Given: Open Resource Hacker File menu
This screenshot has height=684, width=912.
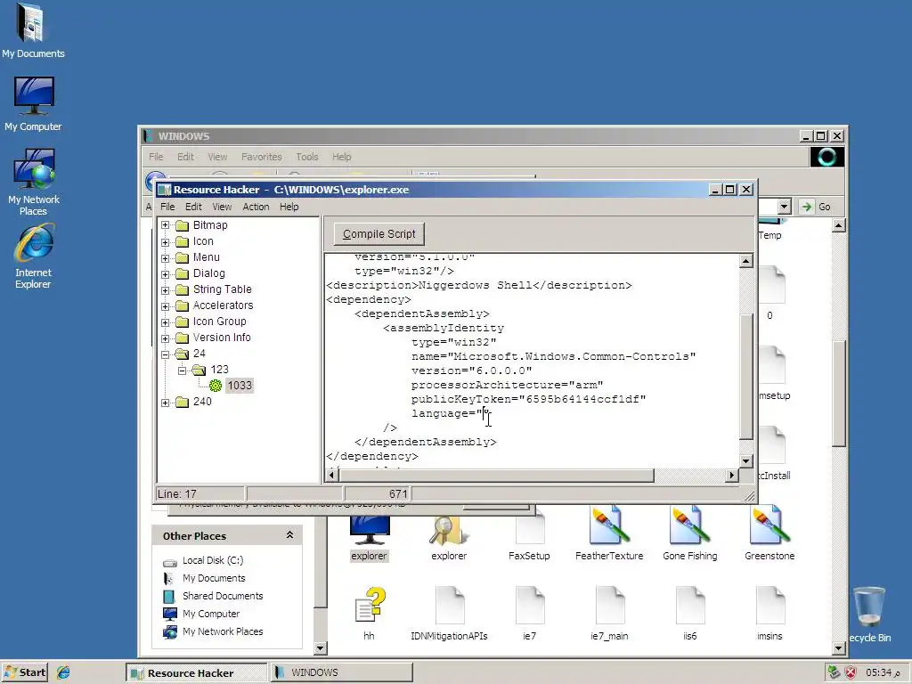Looking at the screenshot, I should click(167, 207).
